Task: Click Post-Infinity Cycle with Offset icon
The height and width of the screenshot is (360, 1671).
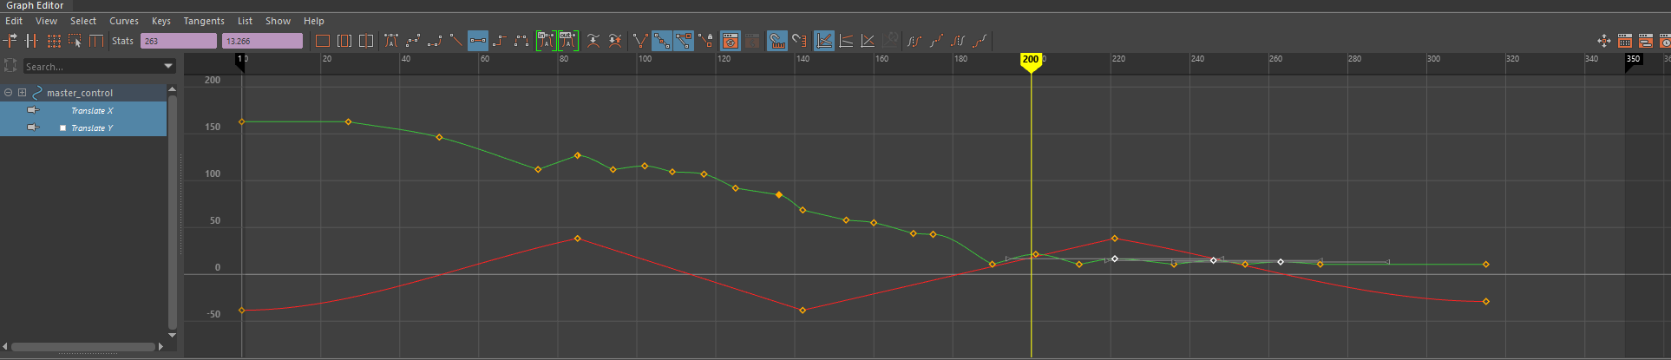Action: [x=980, y=41]
